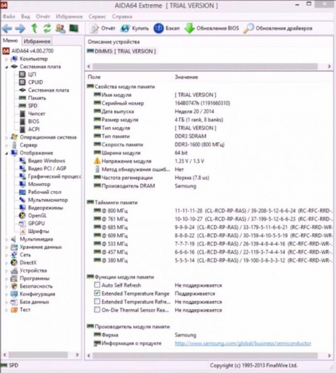The width and height of the screenshot is (336, 373).
Task: Toggle Auto Self Refresh checkbox
Action: click(97, 285)
